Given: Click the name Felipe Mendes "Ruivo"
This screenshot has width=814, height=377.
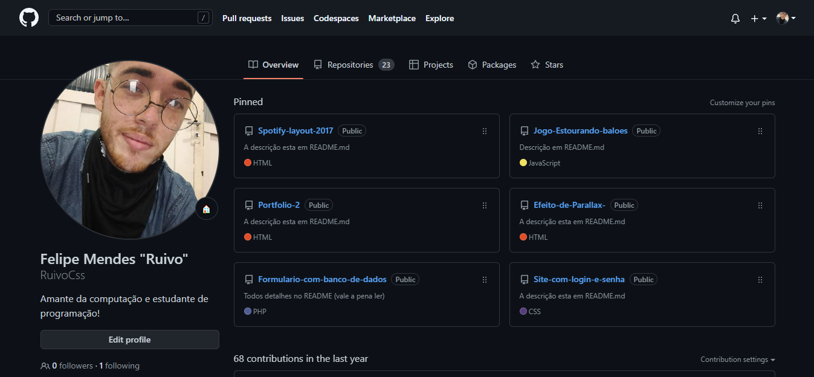Looking at the screenshot, I should (114, 259).
